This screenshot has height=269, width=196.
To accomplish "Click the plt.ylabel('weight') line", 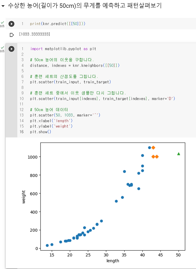I will [x=51, y=126].
